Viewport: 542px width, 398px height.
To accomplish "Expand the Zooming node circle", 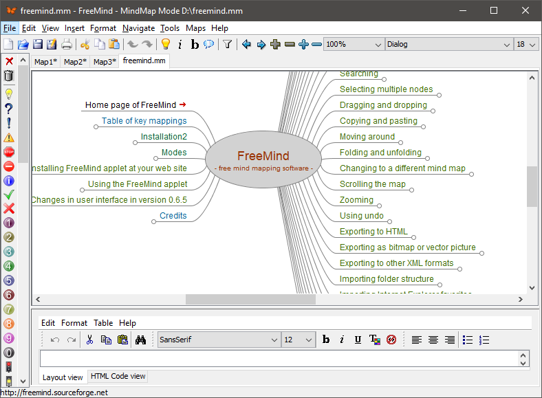I will click(379, 206).
